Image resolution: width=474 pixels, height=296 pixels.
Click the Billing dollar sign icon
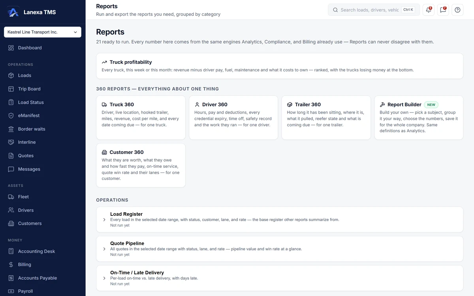[11, 264]
